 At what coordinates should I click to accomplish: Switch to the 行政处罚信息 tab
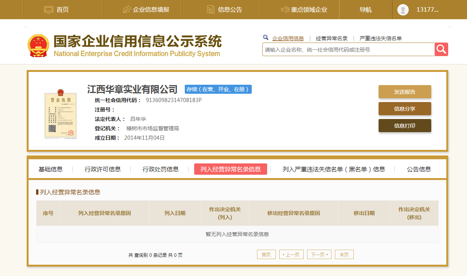(161, 169)
